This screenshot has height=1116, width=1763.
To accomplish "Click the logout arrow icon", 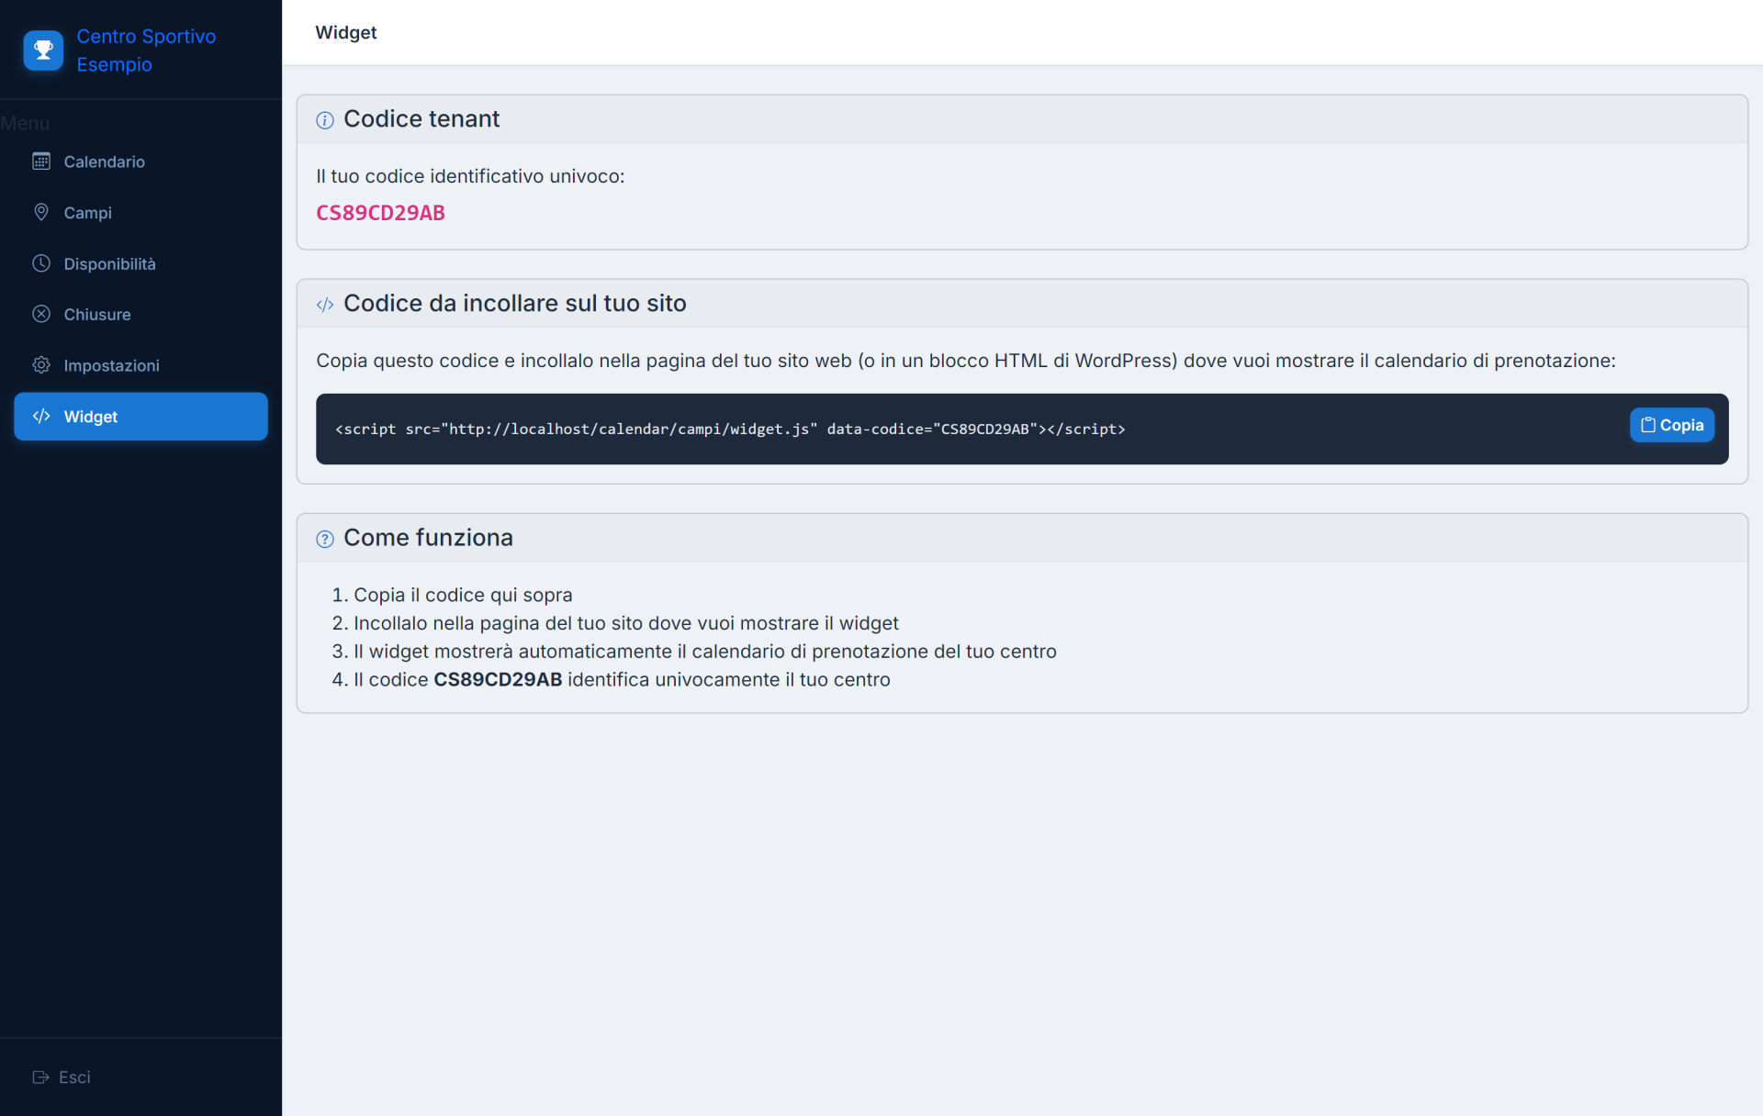I will click(x=40, y=1077).
